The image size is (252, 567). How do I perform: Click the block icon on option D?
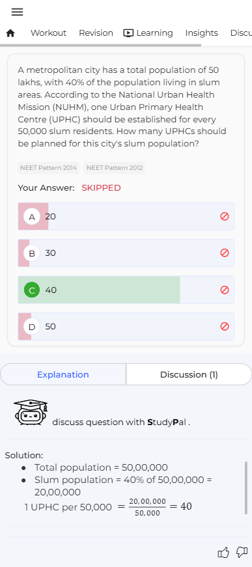click(225, 327)
